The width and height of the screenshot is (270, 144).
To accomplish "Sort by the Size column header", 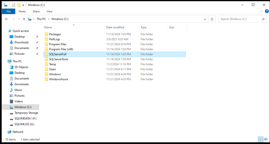I will coord(171,27).
